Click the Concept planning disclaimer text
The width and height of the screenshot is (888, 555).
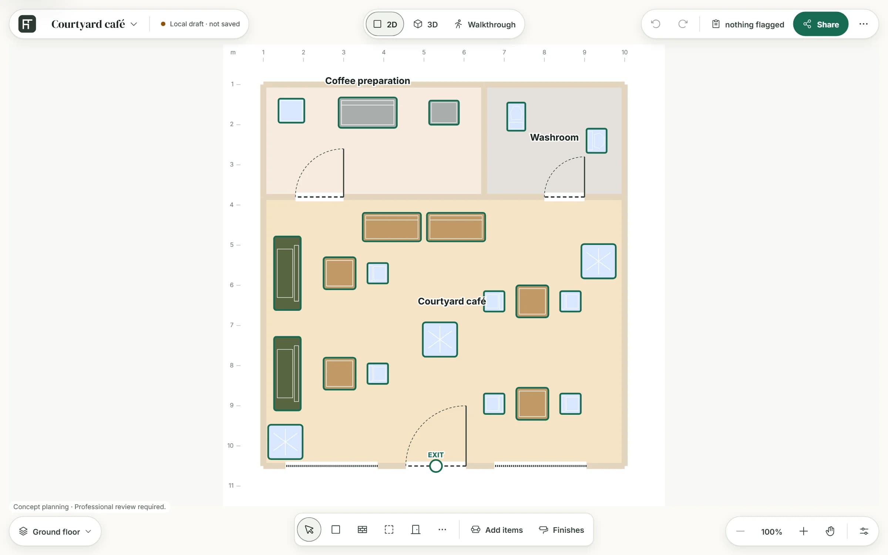[90, 507]
